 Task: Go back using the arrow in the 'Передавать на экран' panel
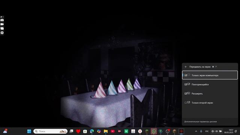click(186, 67)
